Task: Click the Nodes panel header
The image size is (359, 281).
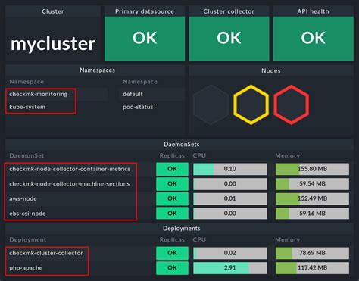Action: [x=271, y=70]
